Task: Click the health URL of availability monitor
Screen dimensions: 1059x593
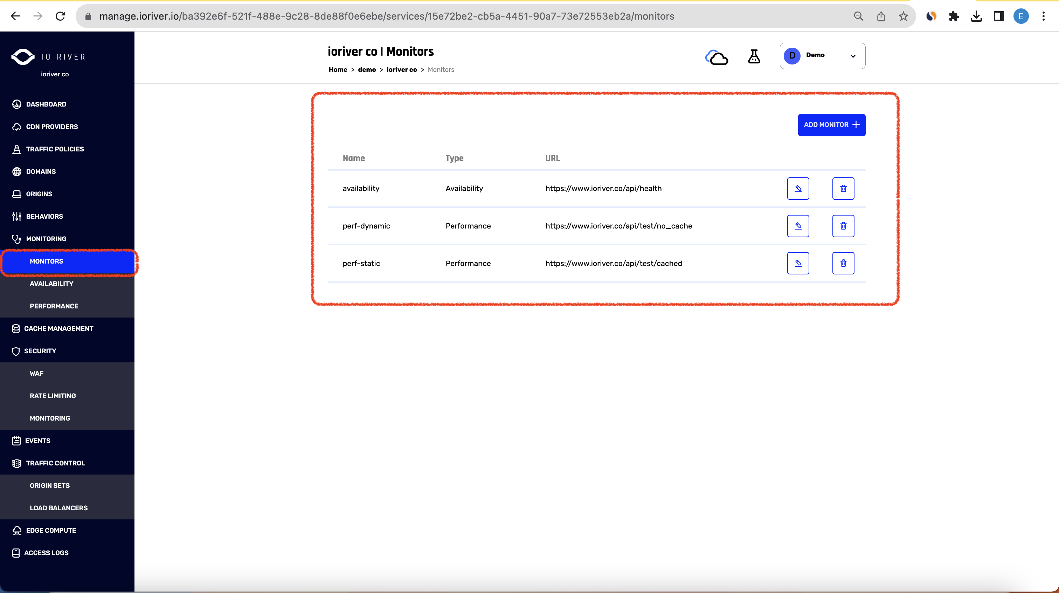Action: click(603, 189)
